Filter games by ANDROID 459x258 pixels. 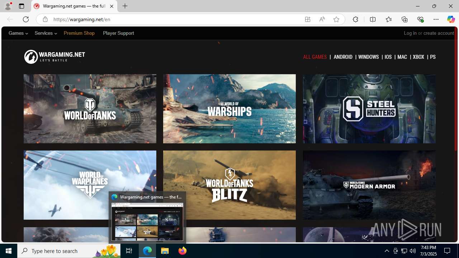[343, 57]
